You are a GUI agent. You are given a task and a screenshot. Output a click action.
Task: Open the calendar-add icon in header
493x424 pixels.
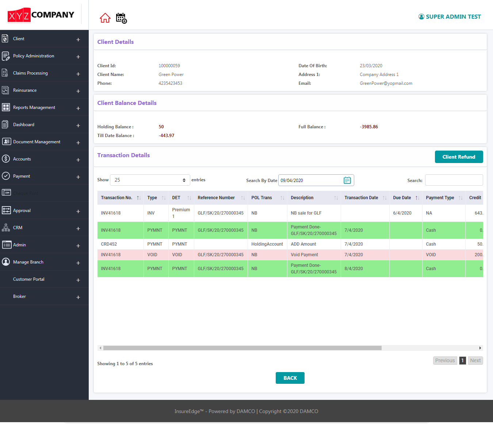121,18
